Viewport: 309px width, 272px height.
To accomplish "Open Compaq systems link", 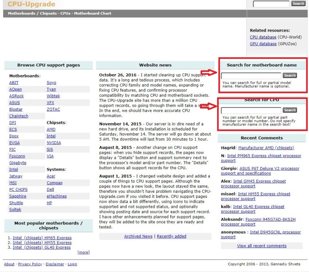I will (54, 183).
